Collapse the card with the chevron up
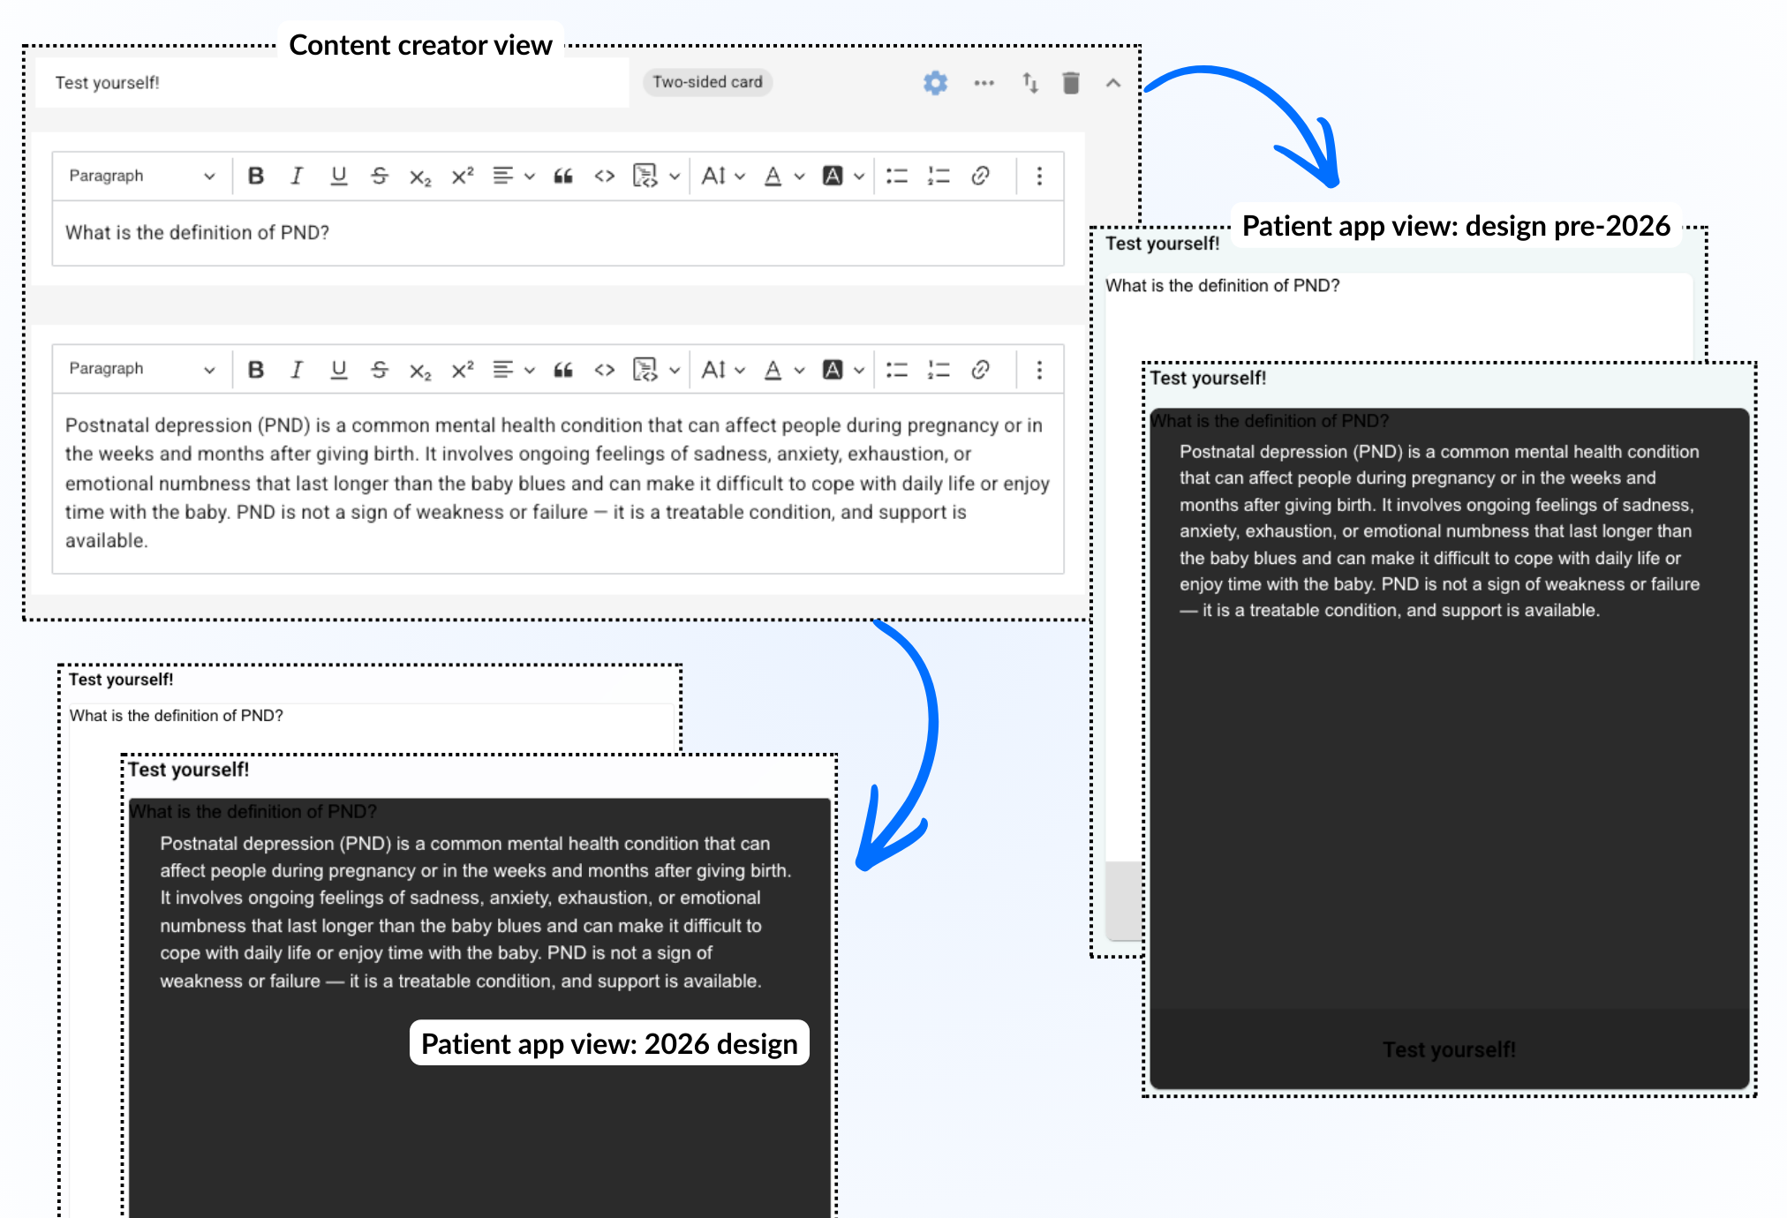The image size is (1787, 1218). [1113, 83]
